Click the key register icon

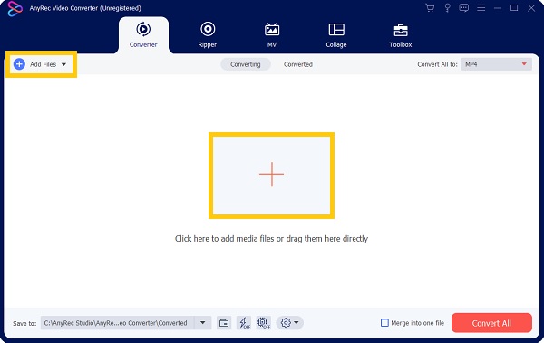[447, 8]
